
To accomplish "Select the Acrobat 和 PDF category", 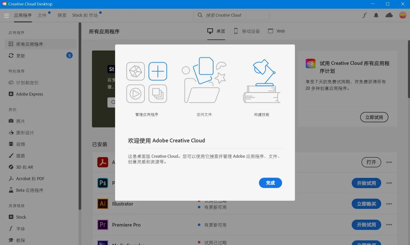I will tap(41, 179).
